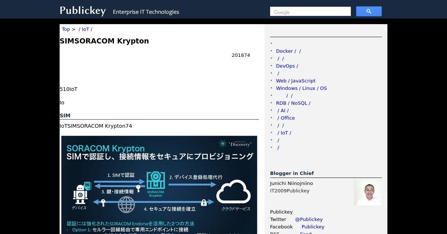Open the Docker category link
Screen dimensions: 447x234
coord(288,51)
